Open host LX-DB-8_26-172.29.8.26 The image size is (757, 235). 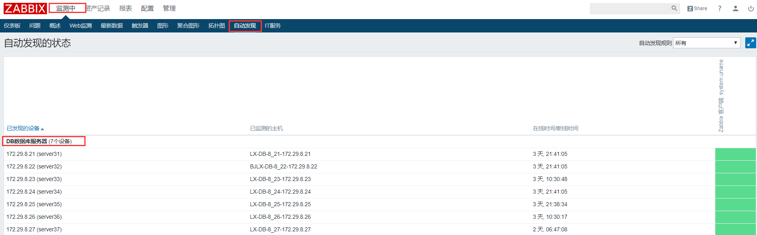[280, 217]
